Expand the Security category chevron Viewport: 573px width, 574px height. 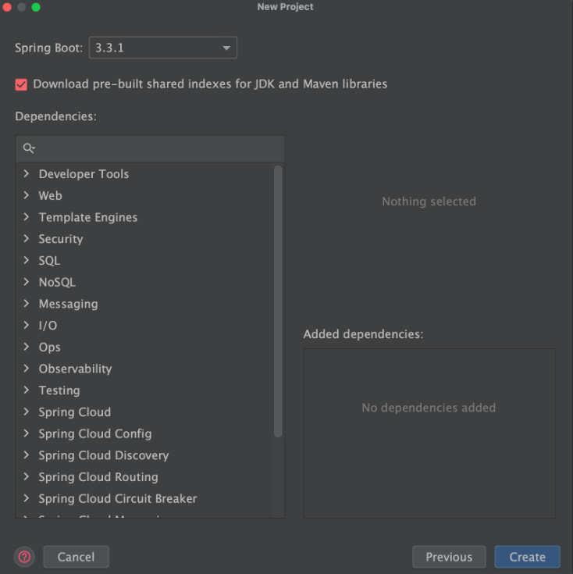point(27,238)
